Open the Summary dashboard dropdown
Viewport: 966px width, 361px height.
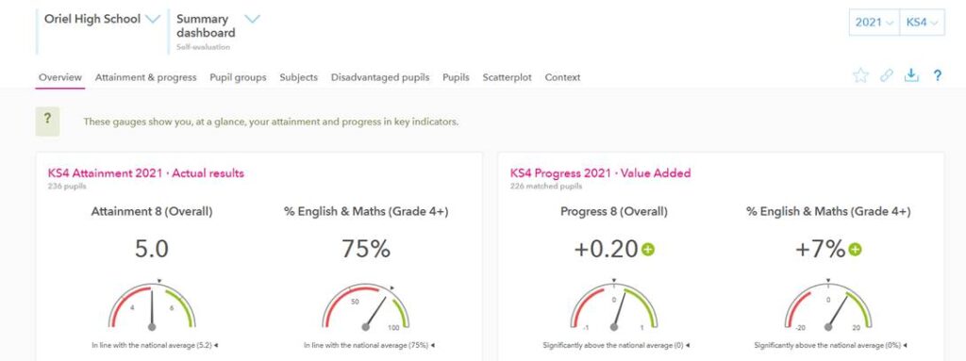(x=251, y=19)
